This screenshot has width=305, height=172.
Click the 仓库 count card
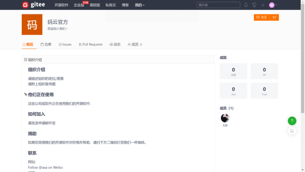pos(233,71)
